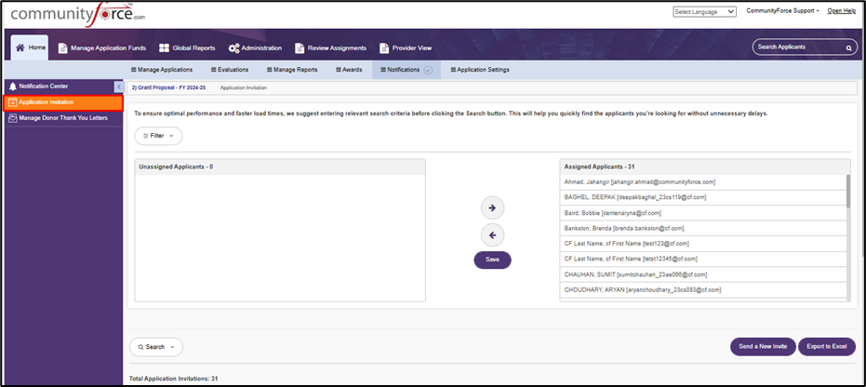Click the magnifier icon in Search Applicants
The height and width of the screenshot is (387, 866).
pos(848,48)
